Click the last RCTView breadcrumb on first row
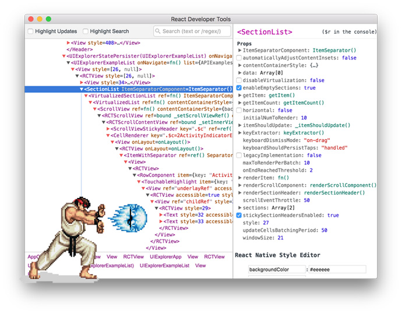The width and height of the screenshot is (402, 314). [214, 257]
